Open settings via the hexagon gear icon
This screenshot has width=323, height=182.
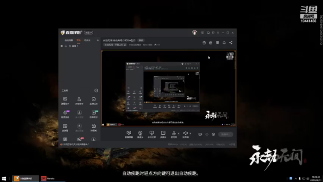click(x=214, y=134)
